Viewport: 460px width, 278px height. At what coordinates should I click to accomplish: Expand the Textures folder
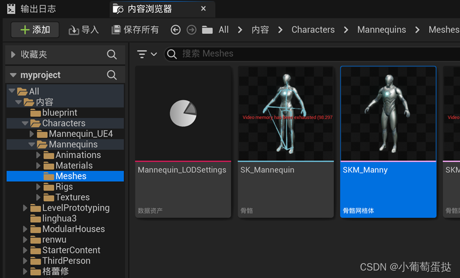tap(38, 197)
